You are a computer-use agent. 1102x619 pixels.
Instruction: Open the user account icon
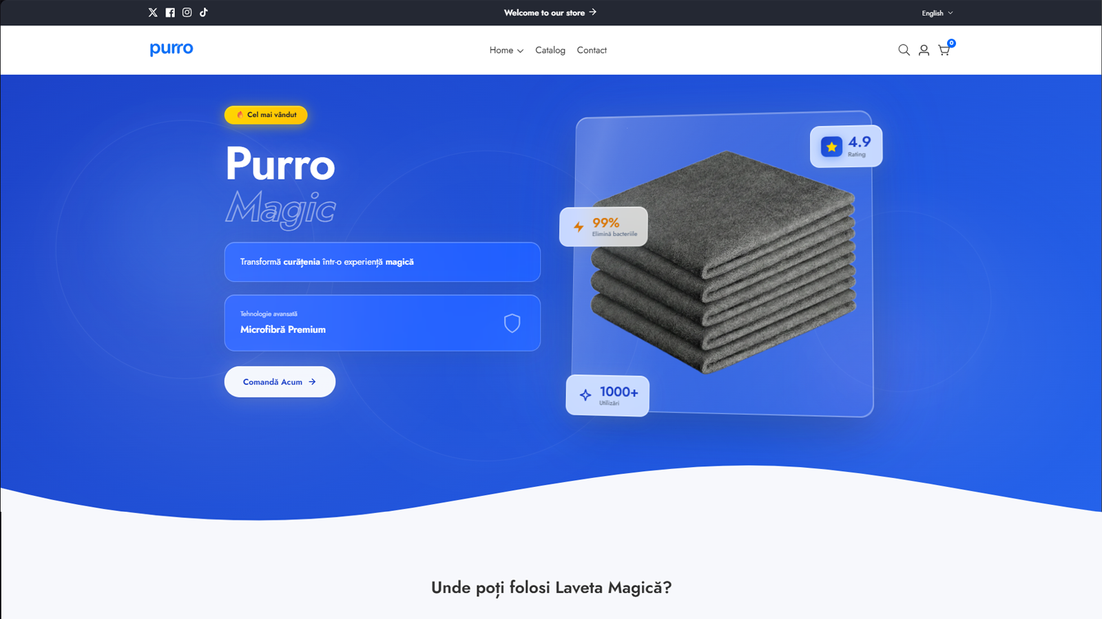[924, 50]
